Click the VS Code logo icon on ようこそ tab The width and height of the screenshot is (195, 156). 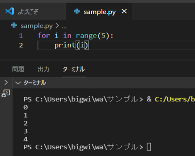[x=10, y=11]
